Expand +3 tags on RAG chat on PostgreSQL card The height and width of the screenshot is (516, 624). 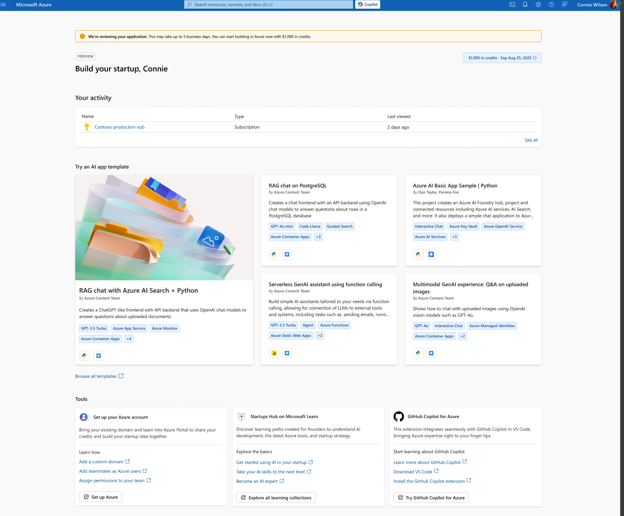click(x=318, y=237)
